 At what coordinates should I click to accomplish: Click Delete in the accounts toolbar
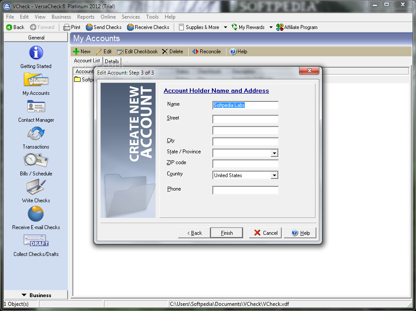(x=173, y=52)
